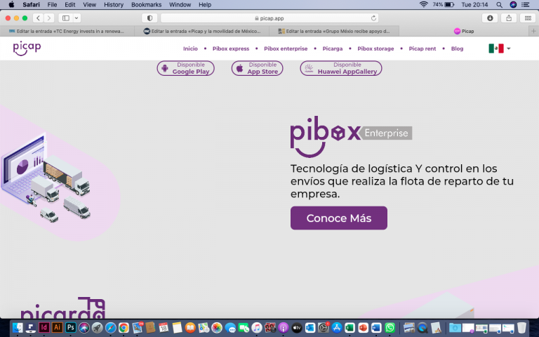
Task: Open Calendar from the Dock
Action: pos(164,328)
